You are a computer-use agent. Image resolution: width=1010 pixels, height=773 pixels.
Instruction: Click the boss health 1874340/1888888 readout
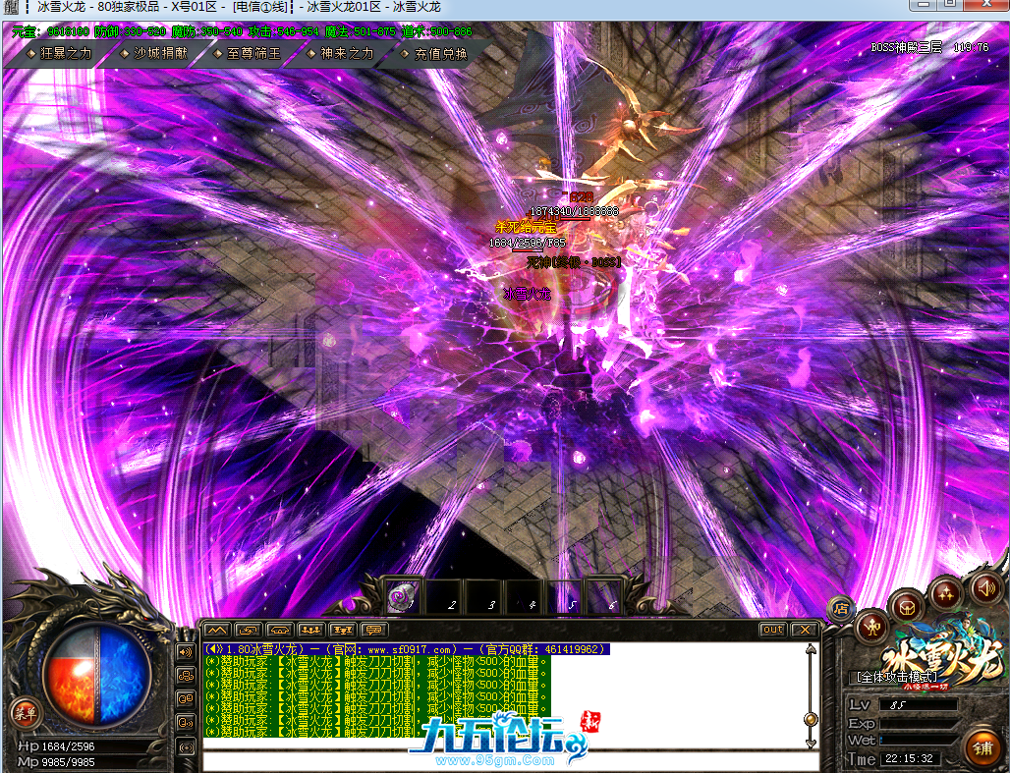click(574, 211)
